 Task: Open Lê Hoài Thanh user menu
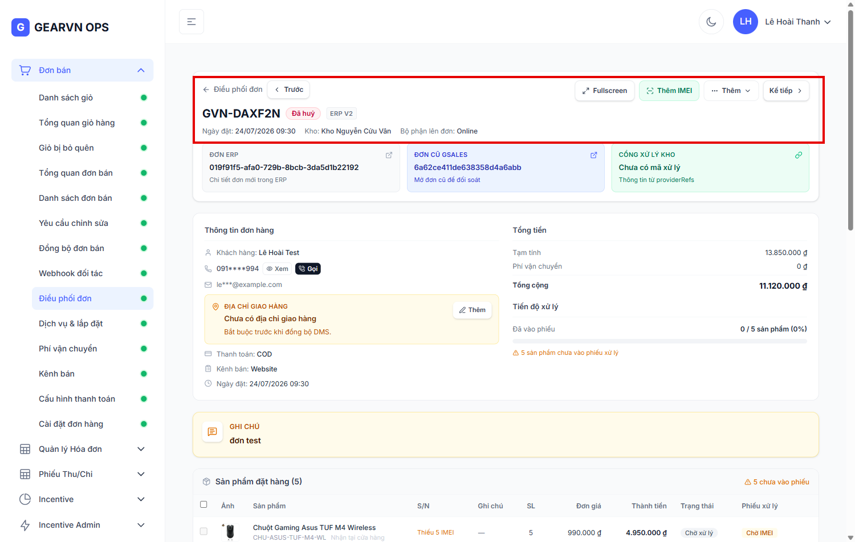pos(782,22)
